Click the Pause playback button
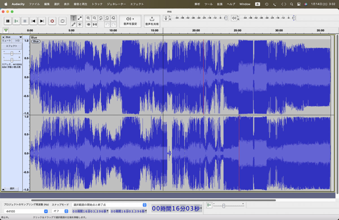 click(x=8, y=21)
